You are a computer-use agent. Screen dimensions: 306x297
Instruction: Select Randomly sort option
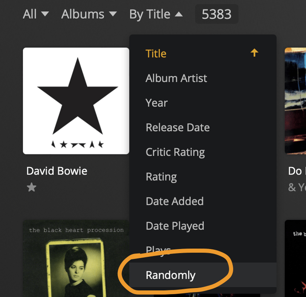click(170, 275)
